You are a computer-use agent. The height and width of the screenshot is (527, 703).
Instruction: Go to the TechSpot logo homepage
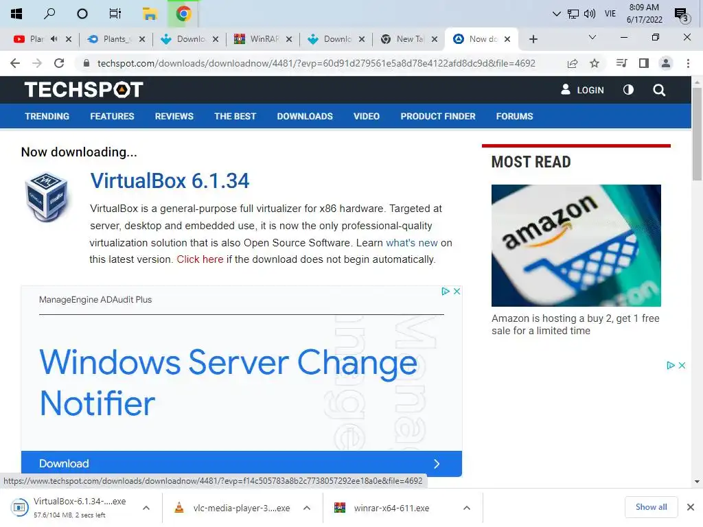[x=84, y=90]
